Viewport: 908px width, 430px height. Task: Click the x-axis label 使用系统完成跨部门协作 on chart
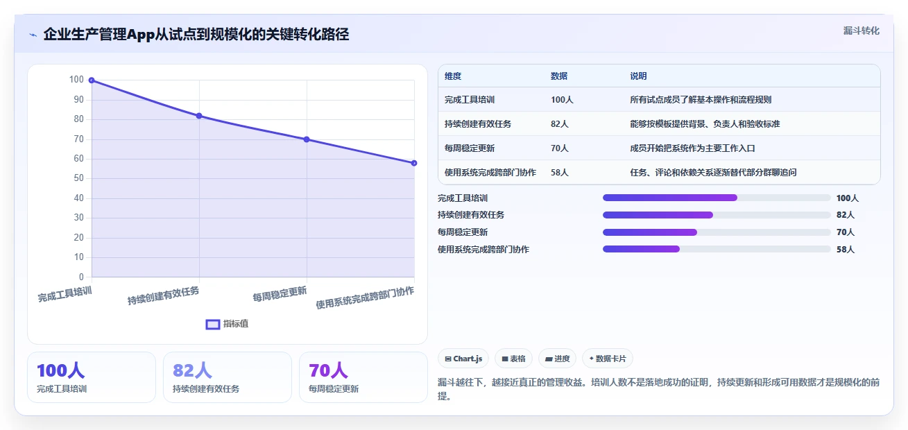pos(365,298)
